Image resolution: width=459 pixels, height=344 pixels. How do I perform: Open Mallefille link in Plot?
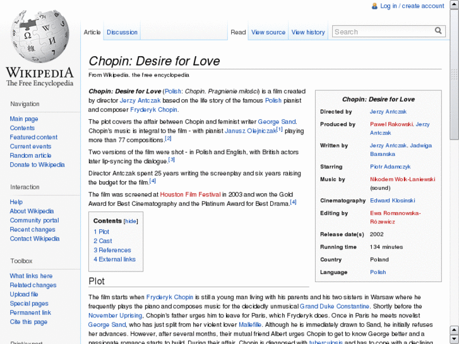tap(250, 324)
